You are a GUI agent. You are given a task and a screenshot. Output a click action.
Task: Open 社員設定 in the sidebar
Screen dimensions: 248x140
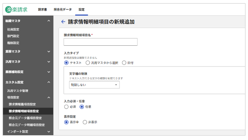13,29
